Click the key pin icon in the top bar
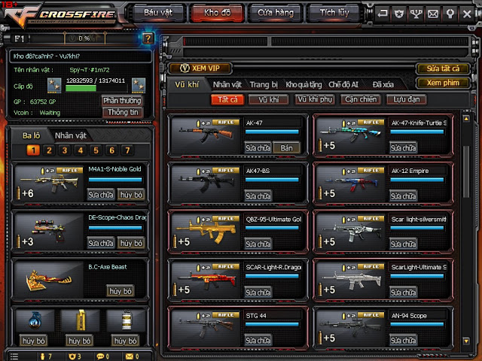Image resolution: width=482 pixels, height=361 pixels. 450,14
